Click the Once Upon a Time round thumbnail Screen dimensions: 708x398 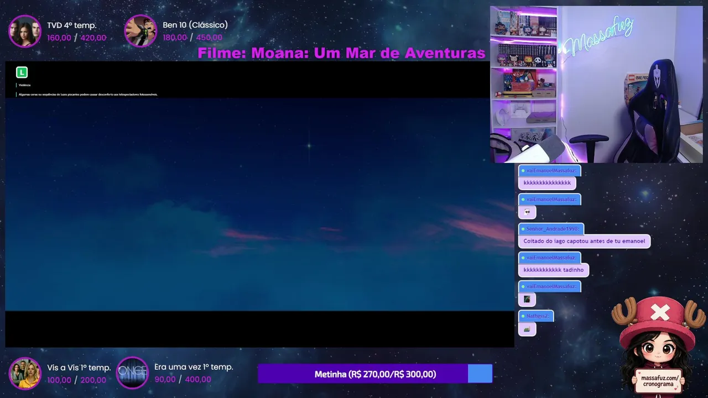coord(133,373)
